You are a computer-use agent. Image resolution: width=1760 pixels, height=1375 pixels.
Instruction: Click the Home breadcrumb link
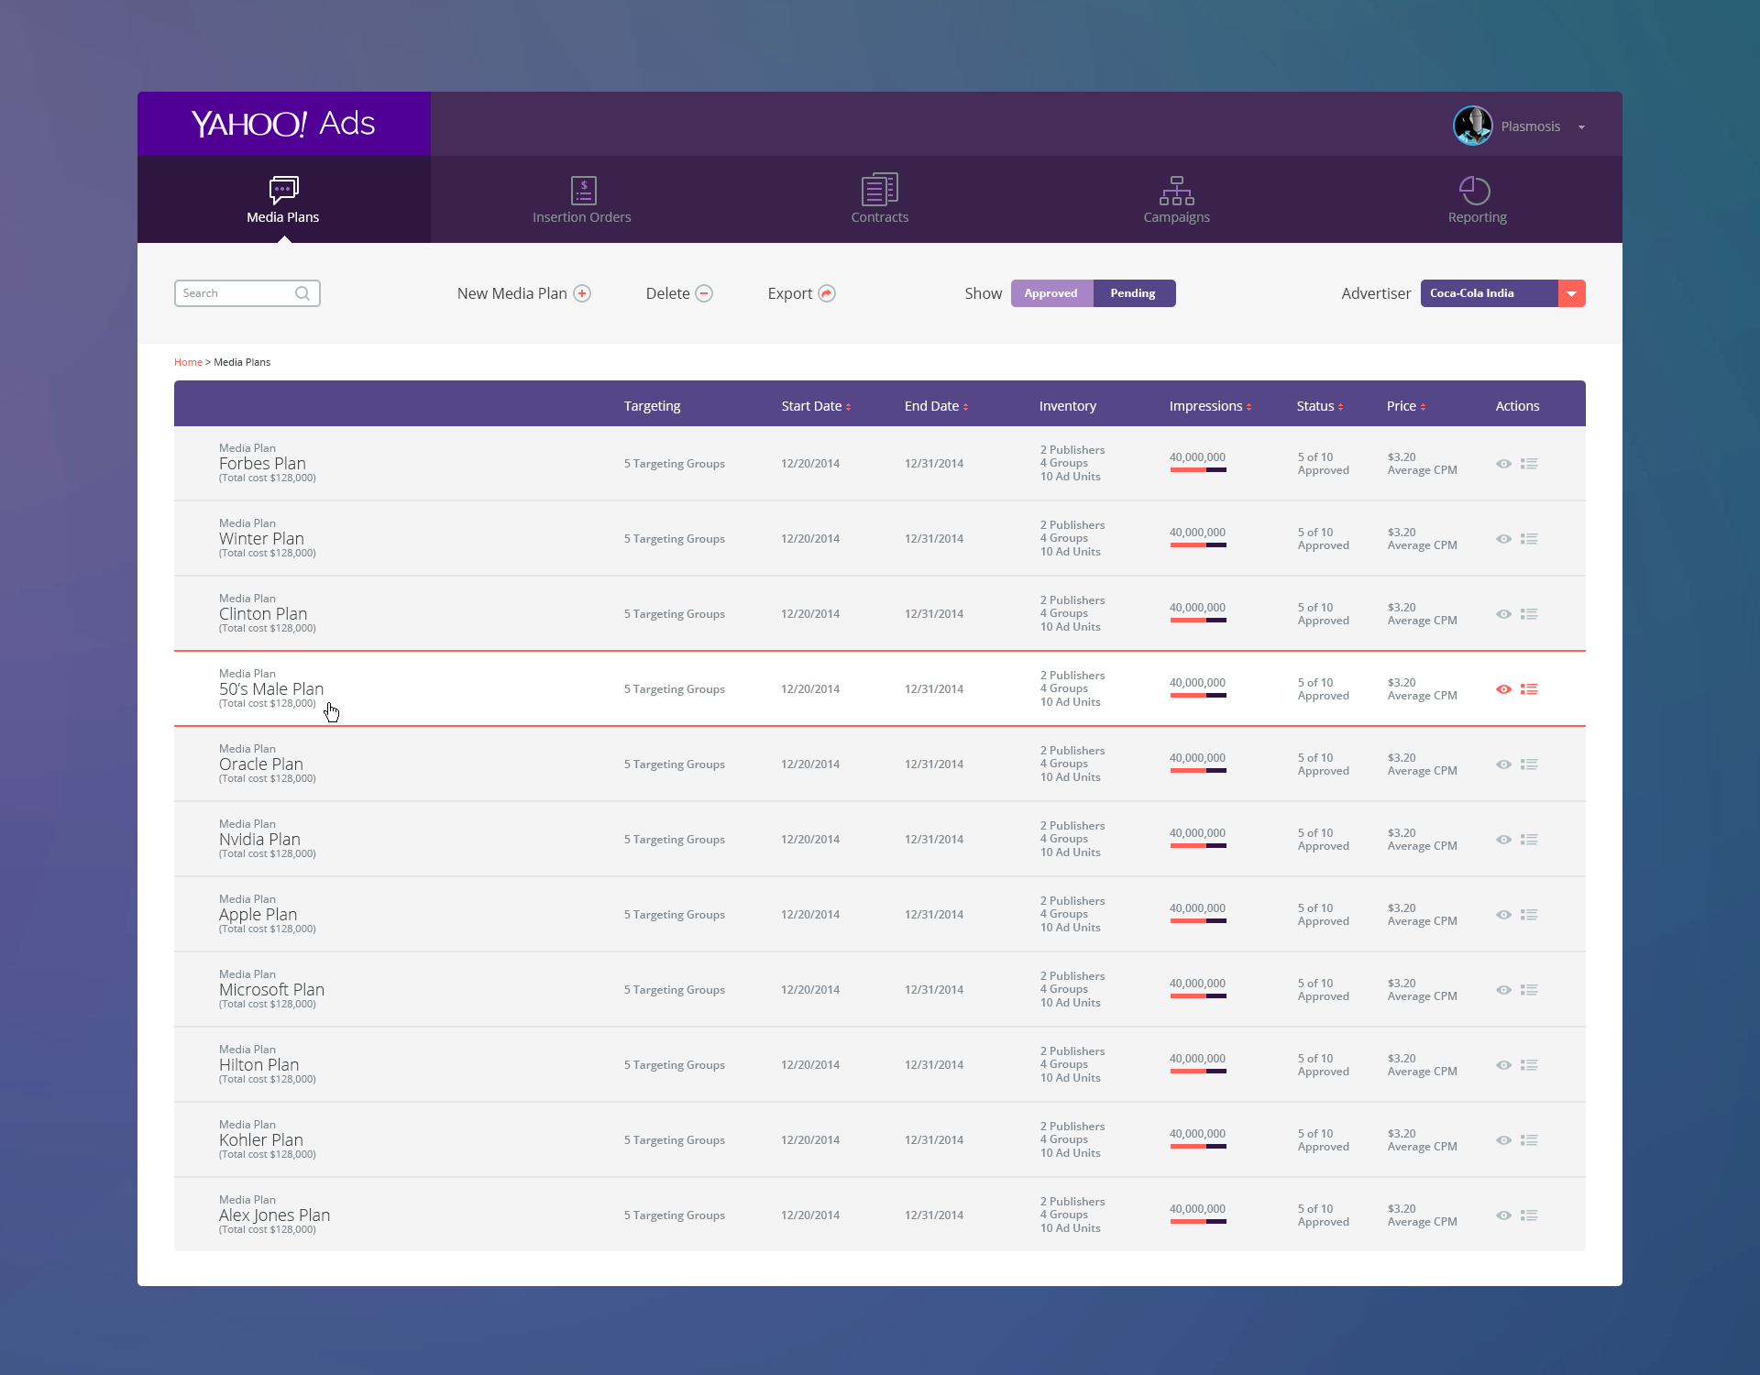pyautogui.click(x=188, y=362)
